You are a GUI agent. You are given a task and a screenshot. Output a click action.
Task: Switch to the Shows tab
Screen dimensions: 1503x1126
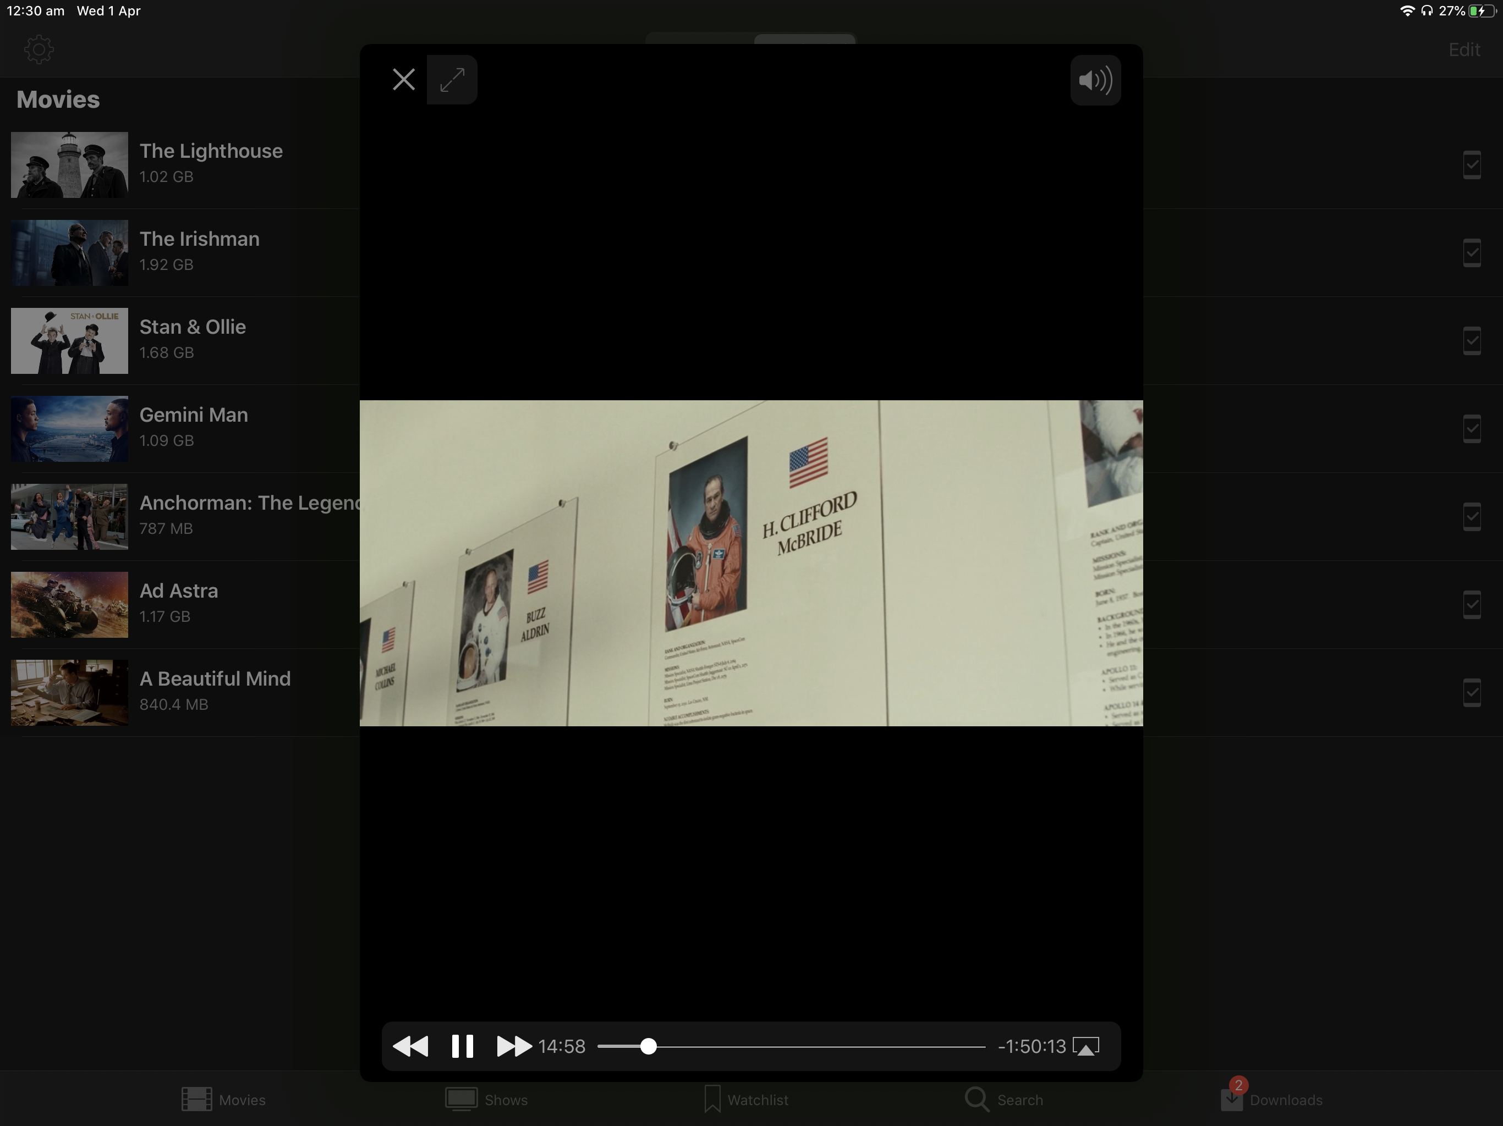pyautogui.click(x=486, y=1100)
